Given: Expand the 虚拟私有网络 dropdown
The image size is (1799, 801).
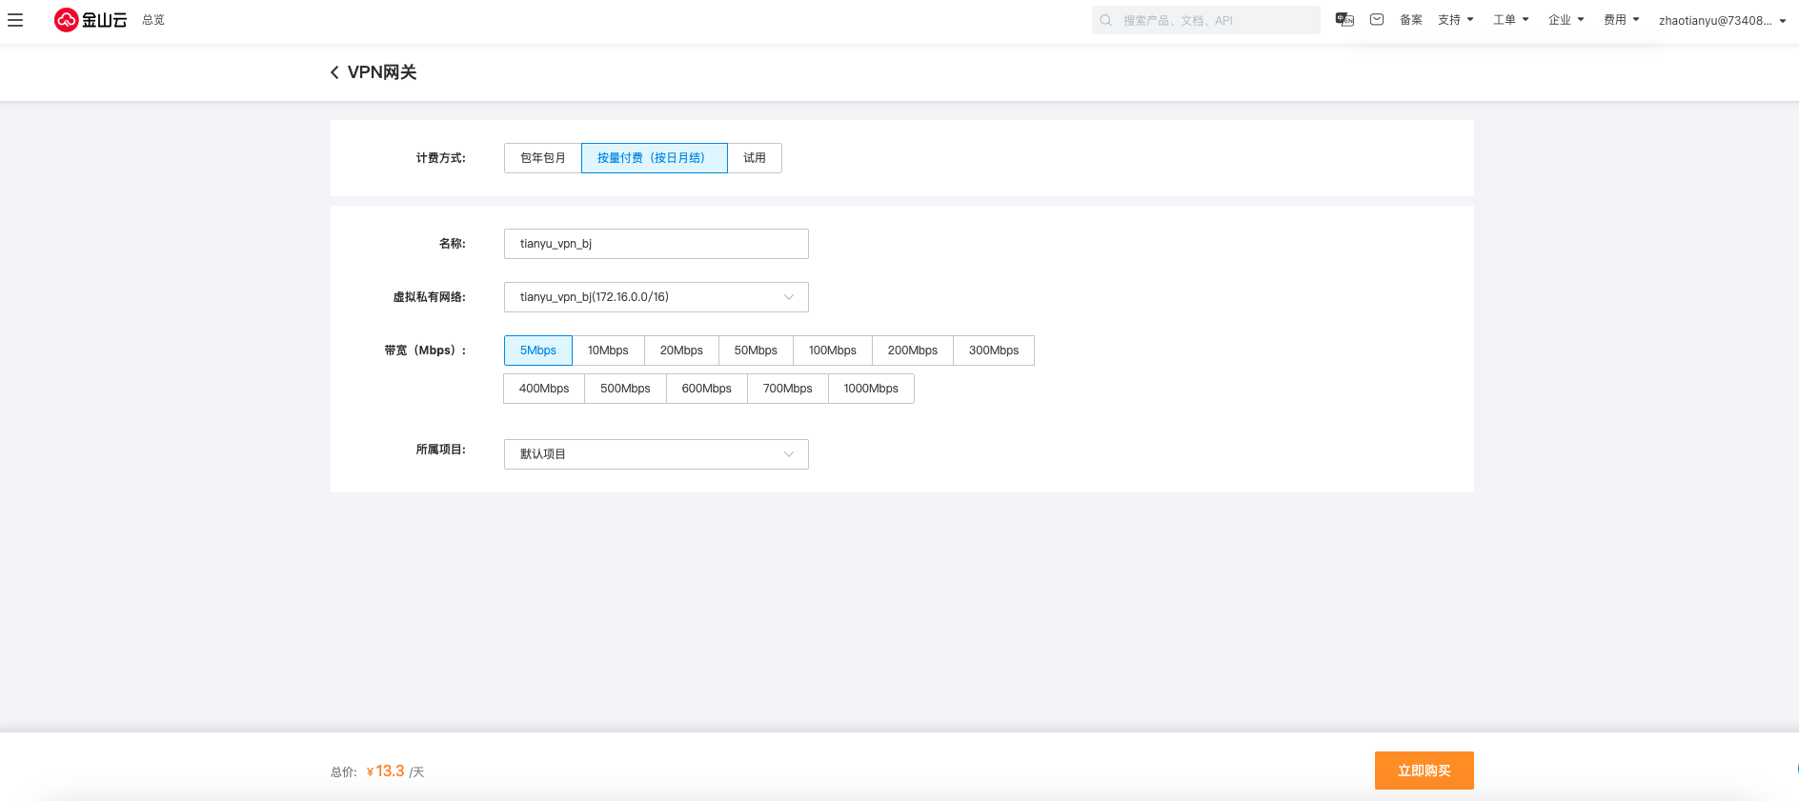Looking at the screenshot, I should 656,297.
